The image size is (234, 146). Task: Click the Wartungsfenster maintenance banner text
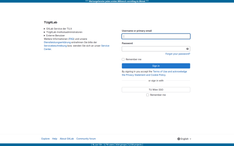117,1
